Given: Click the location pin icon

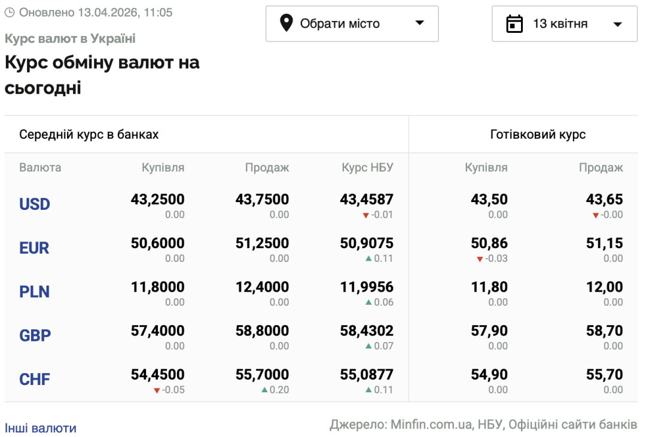Looking at the screenshot, I should pyautogui.click(x=287, y=24).
